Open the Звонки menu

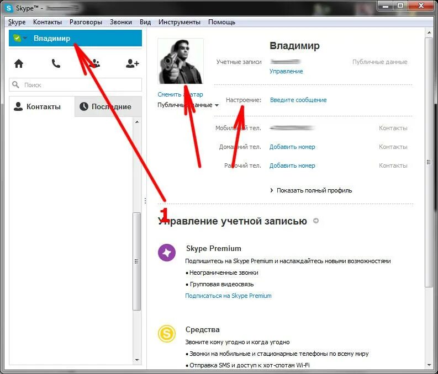[x=120, y=22]
